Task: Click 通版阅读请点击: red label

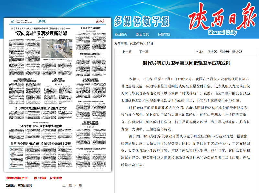Action: tap(17, 178)
